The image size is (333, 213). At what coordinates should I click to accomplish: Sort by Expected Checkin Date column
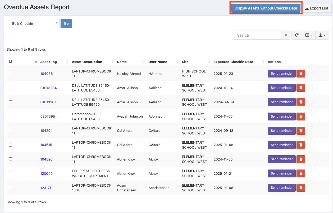(233, 62)
